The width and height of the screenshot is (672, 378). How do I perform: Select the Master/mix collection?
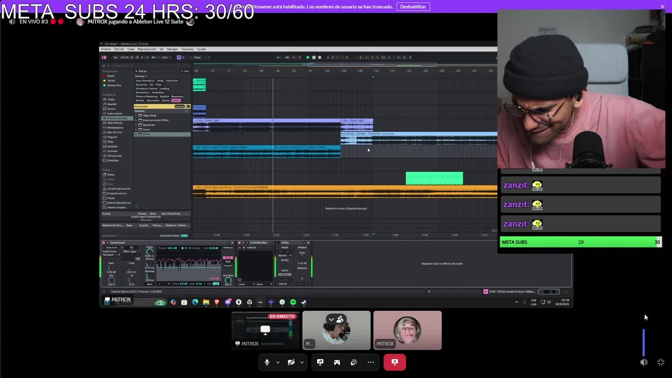[x=114, y=86]
